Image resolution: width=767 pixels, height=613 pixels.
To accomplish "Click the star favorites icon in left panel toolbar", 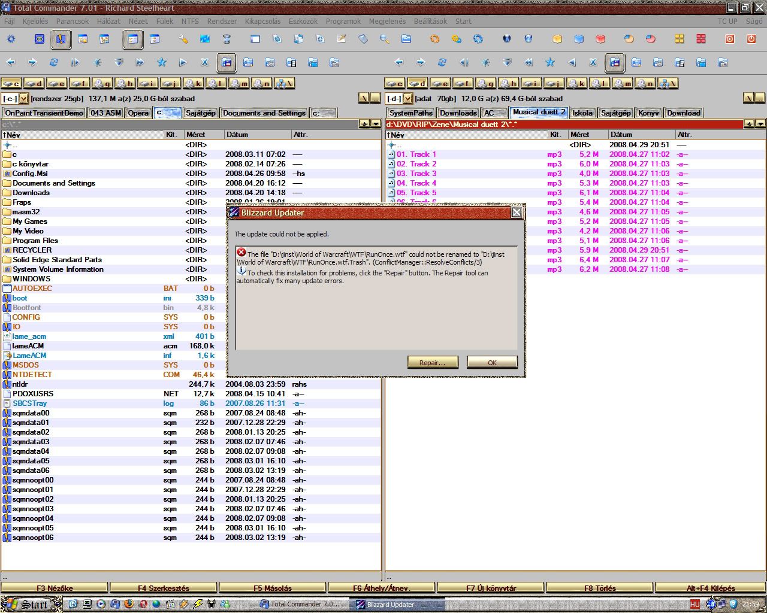I will click(162, 62).
